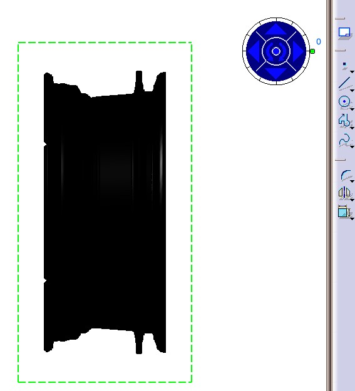This screenshot has width=355, height=391.
Task: Select the Corner fillet tool
Action: tap(346, 175)
